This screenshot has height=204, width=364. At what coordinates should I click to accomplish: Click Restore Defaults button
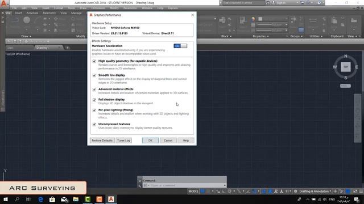pyautogui.click(x=102, y=141)
